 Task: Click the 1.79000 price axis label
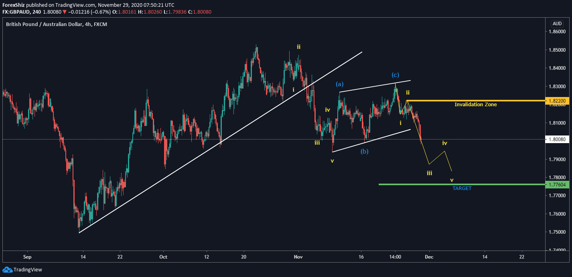point(557,160)
